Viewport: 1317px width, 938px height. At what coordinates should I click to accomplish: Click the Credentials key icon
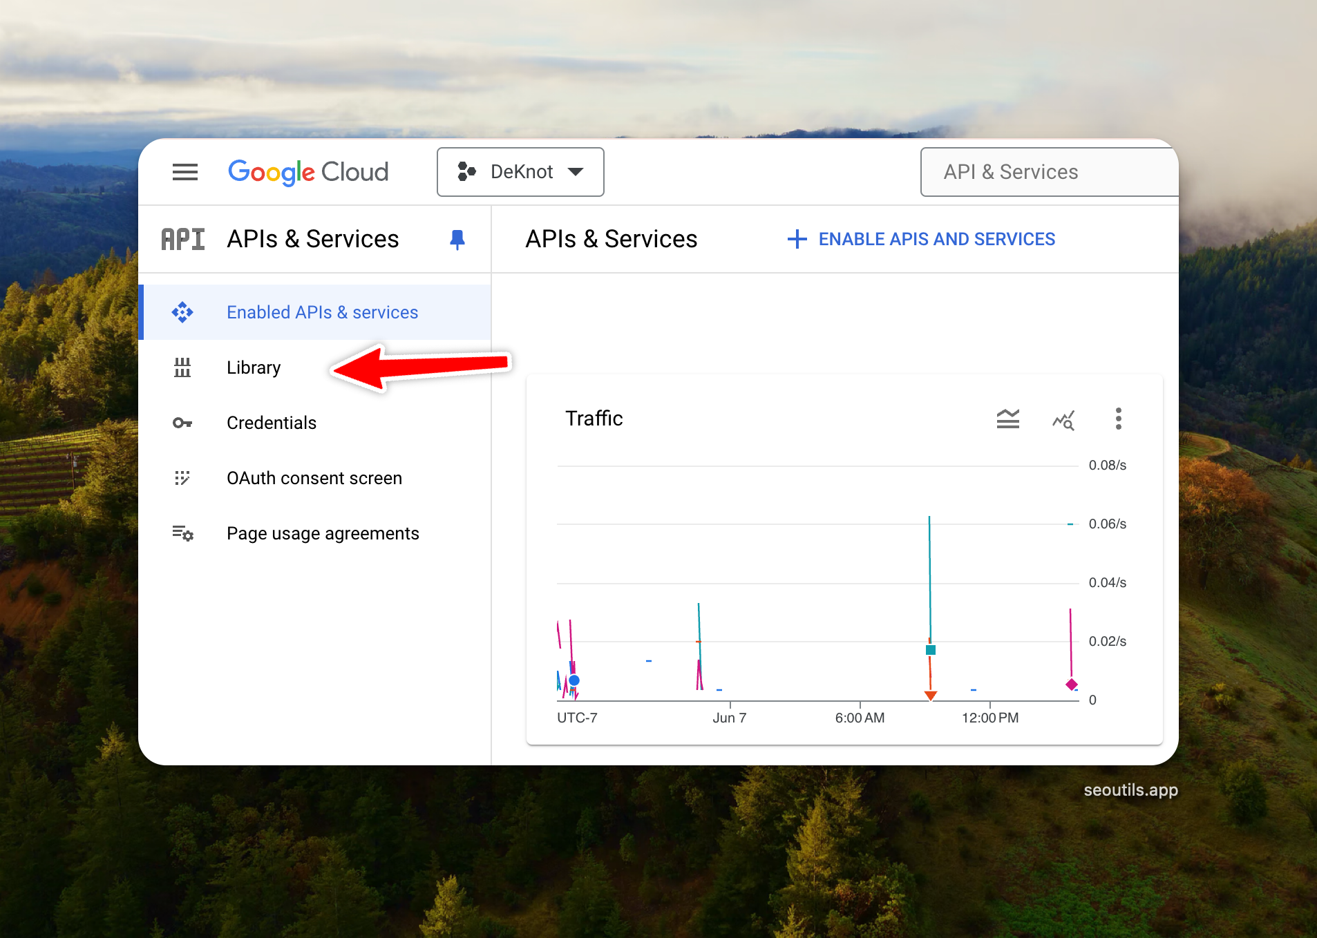tap(182, 423)
